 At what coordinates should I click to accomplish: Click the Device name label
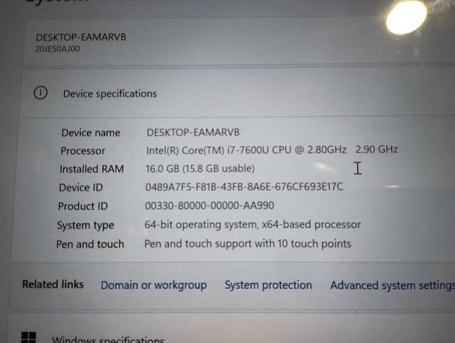tap(90, 133)
